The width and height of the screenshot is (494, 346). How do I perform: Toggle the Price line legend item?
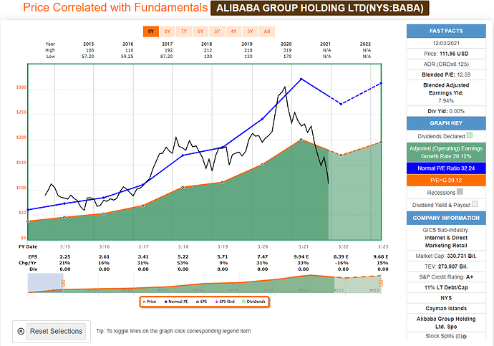[x=150, y=302]
